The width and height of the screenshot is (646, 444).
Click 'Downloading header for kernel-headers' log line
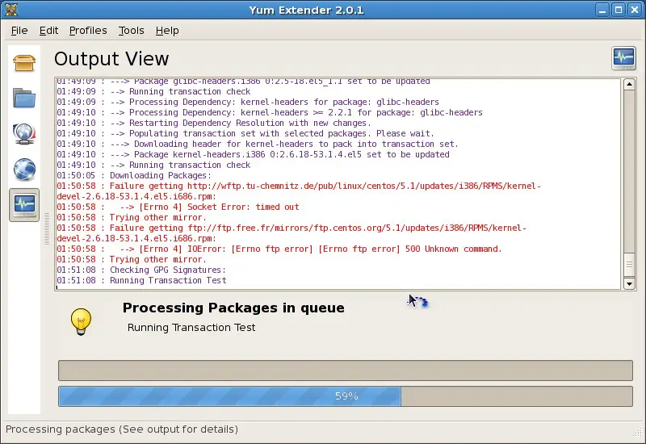[x=258, y=144]
